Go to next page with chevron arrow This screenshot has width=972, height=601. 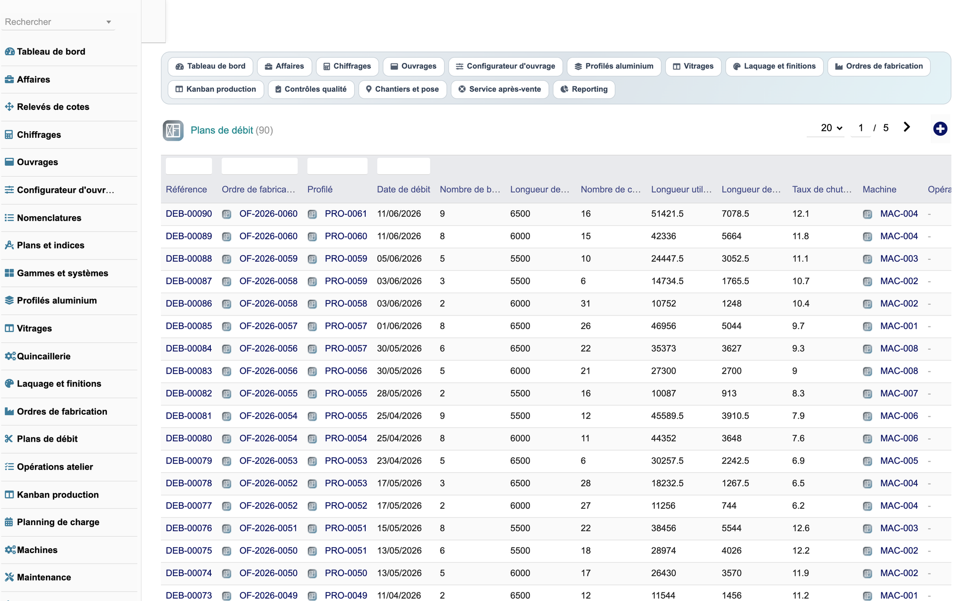pyautogui.click(x=907, y=127)
